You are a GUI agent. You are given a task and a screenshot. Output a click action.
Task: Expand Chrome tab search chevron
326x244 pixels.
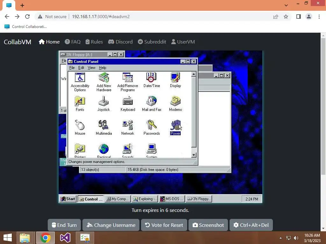[x=286, y=5]
